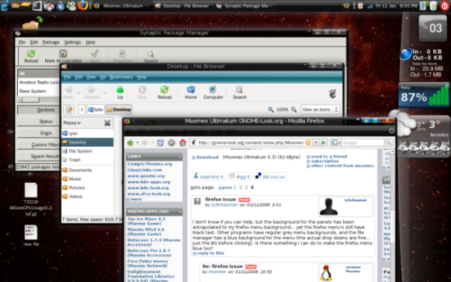Click the 'send to a friend' link

327,157
